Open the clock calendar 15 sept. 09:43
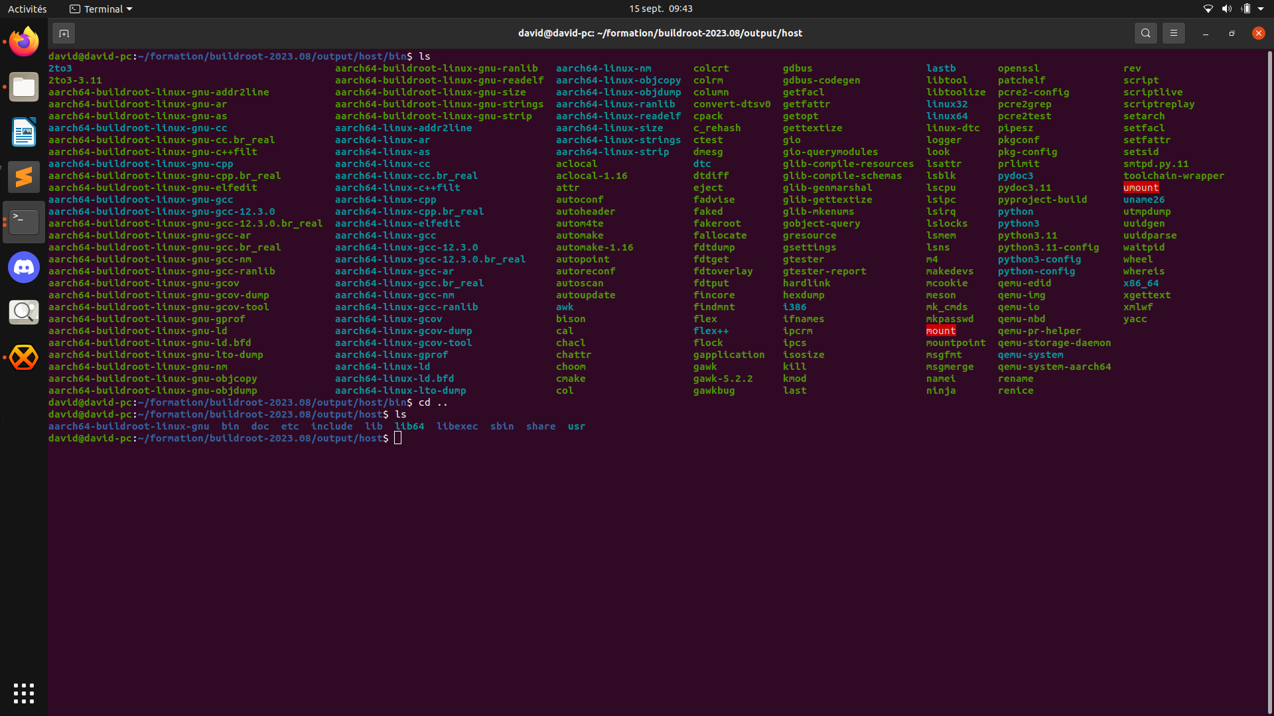Screen dimensions: 1274x716 (x=660, y=9)
